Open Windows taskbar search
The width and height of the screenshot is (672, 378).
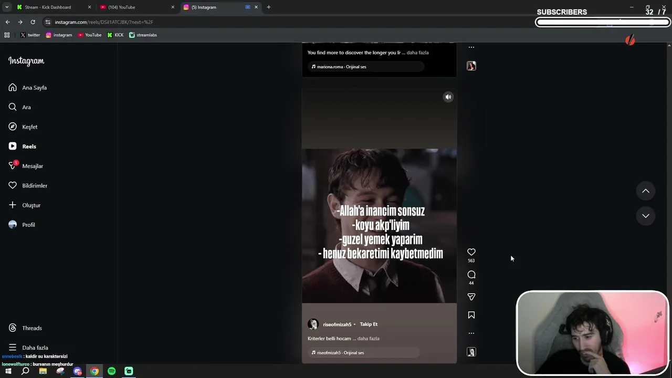pyautogui.click(x=25, y=371)
